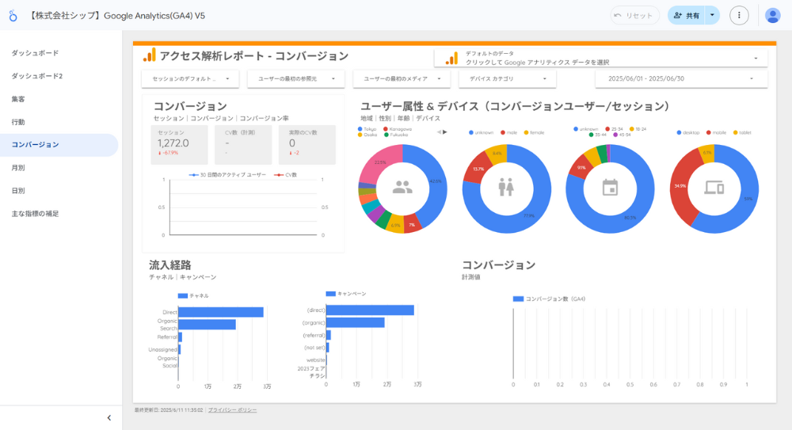Click the コンバージョン数（GA4）legend swatch

[x=518, y=299]
